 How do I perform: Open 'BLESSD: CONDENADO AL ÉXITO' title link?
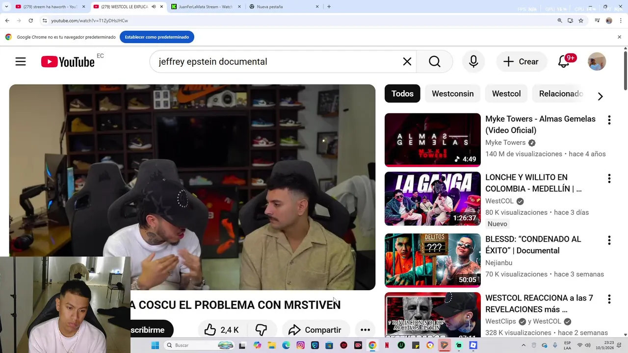coord(533,245)
